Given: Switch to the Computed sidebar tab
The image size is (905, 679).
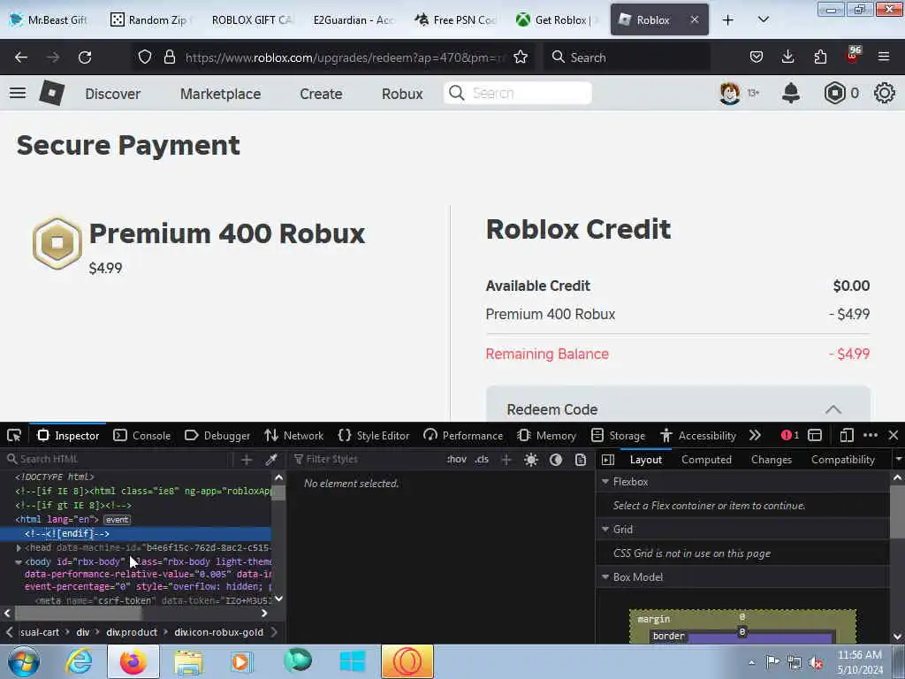Looking at the screenshot, I should pyautogui.click(x=706, y=460).
